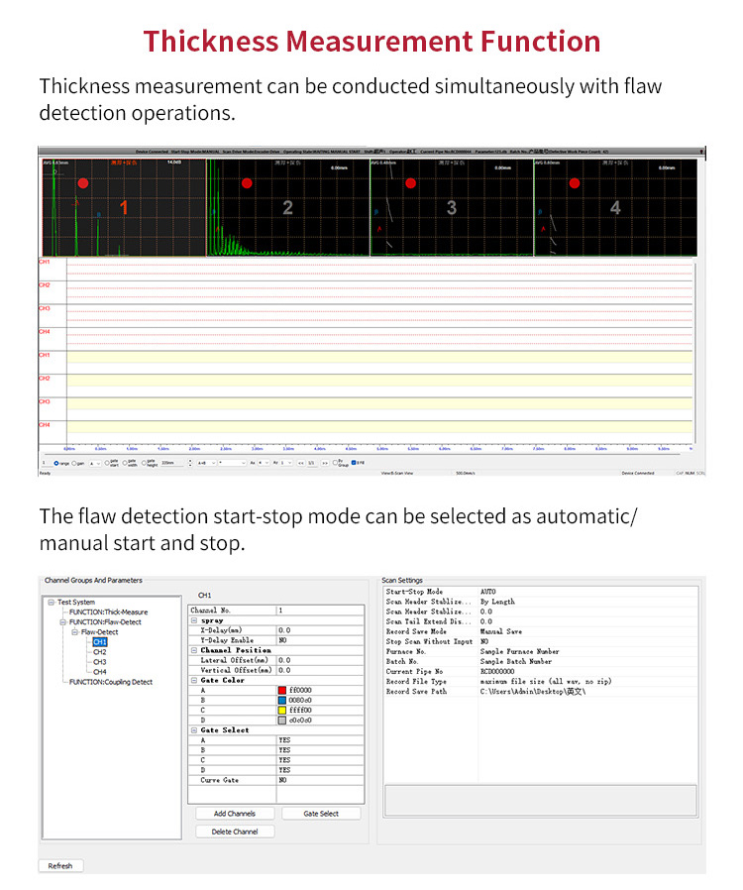743x890 pixels.
Task: Click the Refresh button
Action: pyautogui.click(x=60, y=865)
